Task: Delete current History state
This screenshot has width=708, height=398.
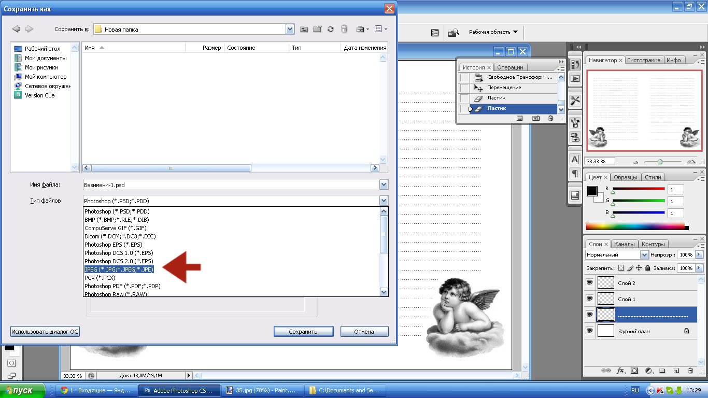Action: coord(549,119)
